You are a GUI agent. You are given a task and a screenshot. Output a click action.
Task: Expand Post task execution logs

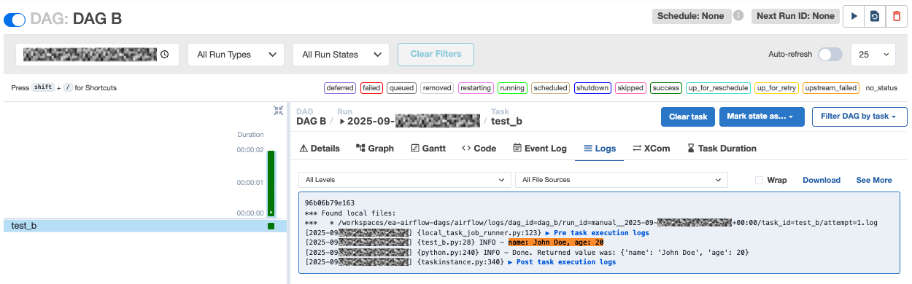click(562, 262)
